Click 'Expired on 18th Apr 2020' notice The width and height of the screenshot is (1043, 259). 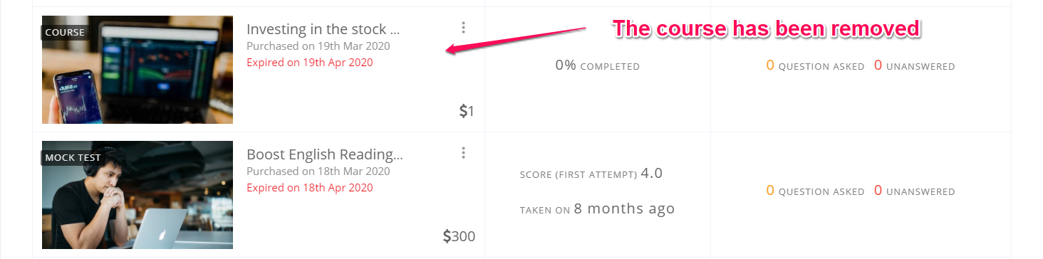(x=310, y=188)
